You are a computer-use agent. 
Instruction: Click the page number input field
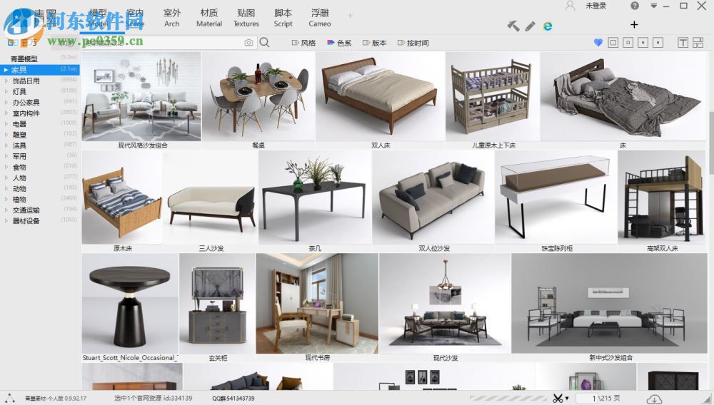[x=588, y=398]
